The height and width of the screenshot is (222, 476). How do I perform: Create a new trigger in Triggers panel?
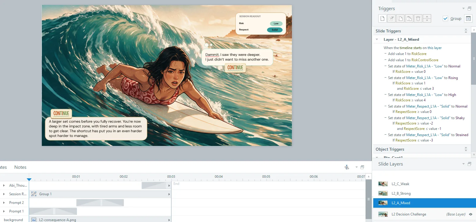click(x=382, y=18)
